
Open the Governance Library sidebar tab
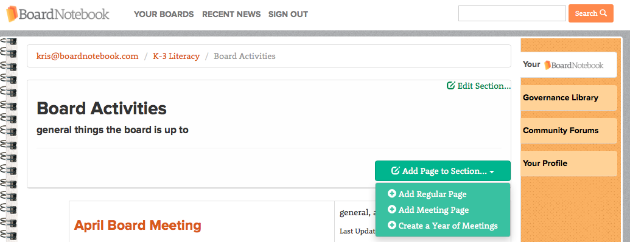[x=569, y=97]
